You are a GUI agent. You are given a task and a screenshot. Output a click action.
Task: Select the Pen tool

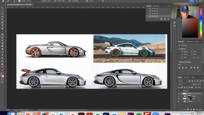pyautogui.click(x=2, y=52)
